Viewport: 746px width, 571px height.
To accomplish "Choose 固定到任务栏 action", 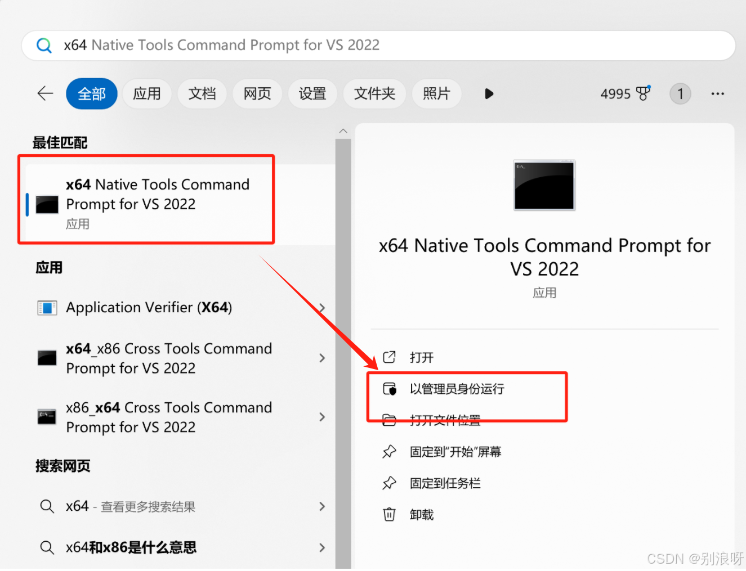I will coord(445,483).
